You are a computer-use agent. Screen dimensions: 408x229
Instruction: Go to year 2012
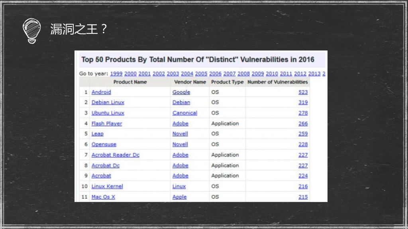(x=300, y=74)
